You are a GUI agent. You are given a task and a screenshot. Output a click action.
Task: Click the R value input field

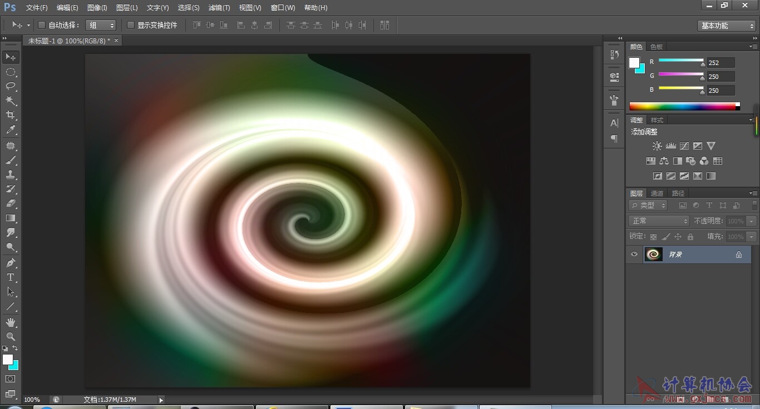pos(721,63)
